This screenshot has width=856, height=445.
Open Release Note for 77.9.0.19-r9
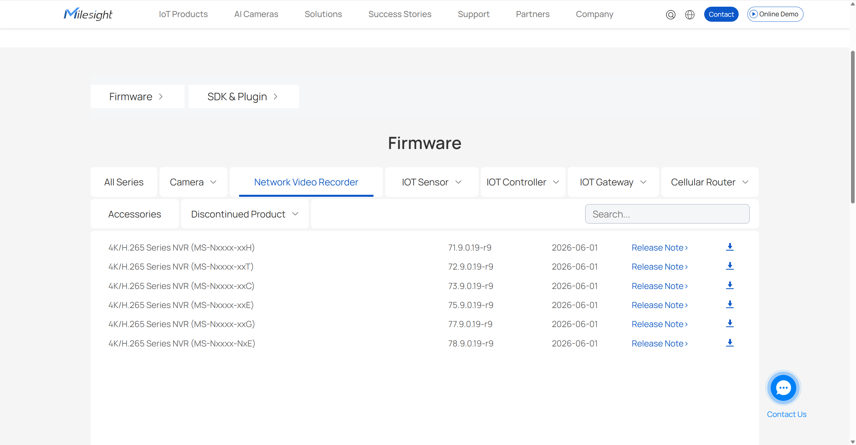click(659, 324)
